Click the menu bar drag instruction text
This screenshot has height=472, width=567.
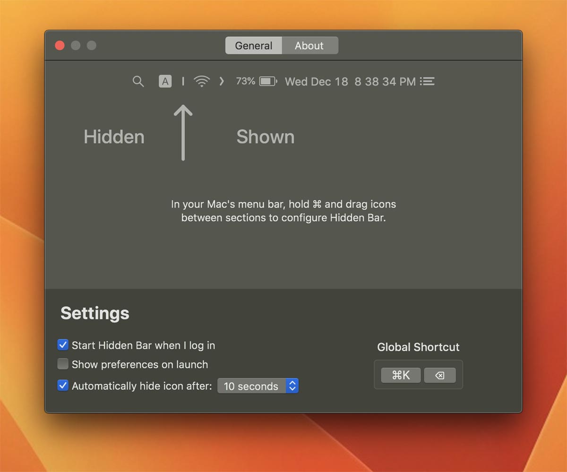(283, 211)
